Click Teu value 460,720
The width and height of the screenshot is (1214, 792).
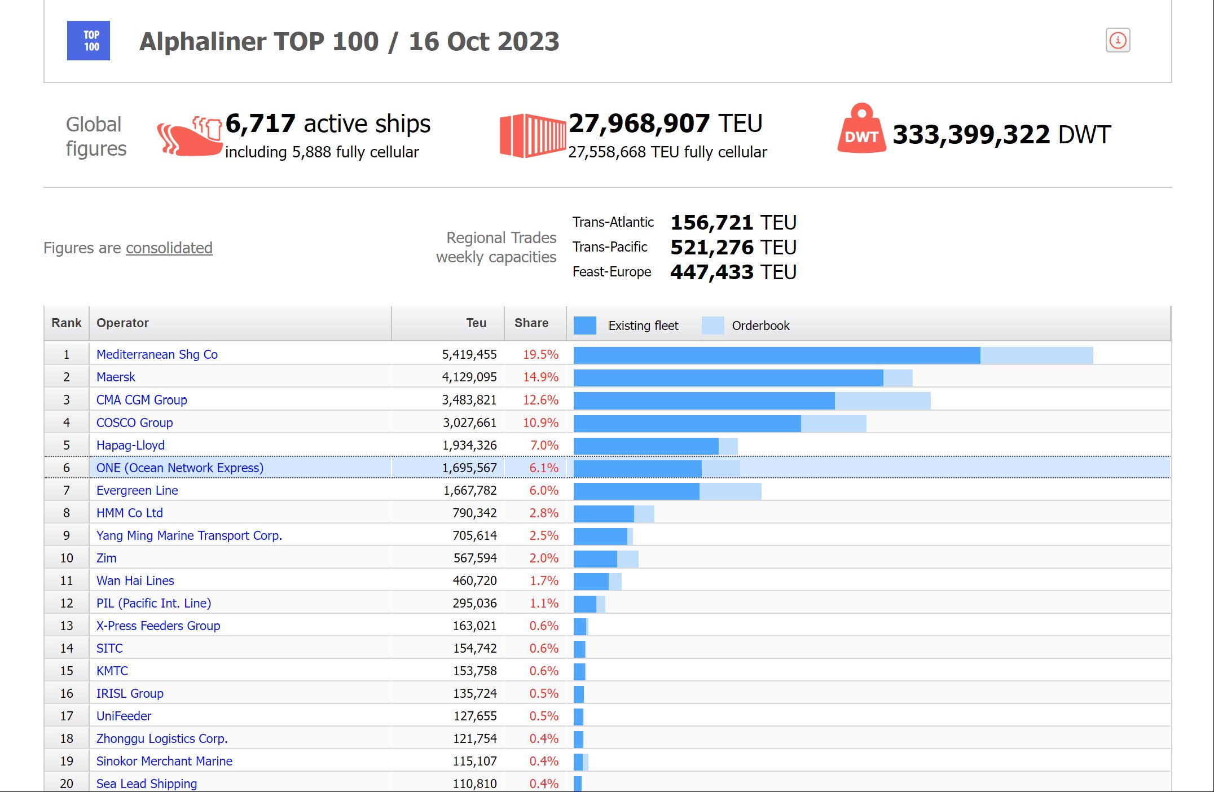click(x=474, y=580)
